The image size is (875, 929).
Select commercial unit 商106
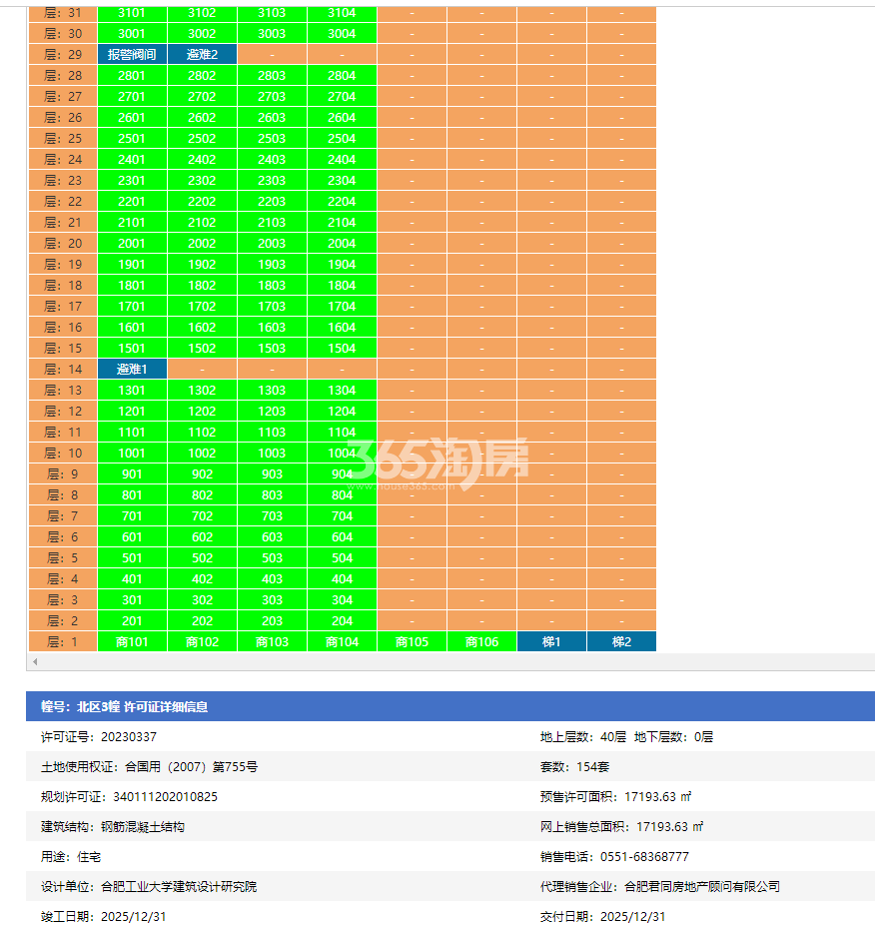point(481,641)
